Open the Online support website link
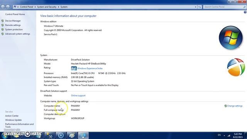 (x=78, y=95)
